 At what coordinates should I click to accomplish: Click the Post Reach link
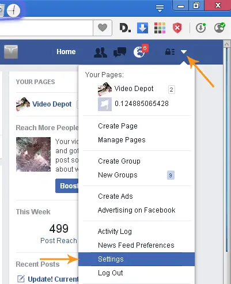[x=59, y=241]
